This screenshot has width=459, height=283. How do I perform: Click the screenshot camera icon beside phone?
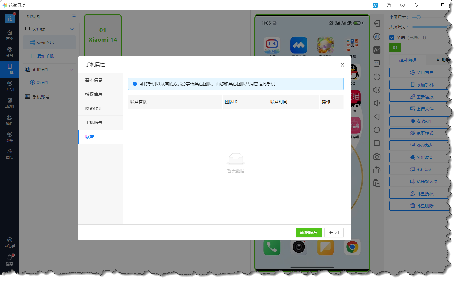(377, 156)
